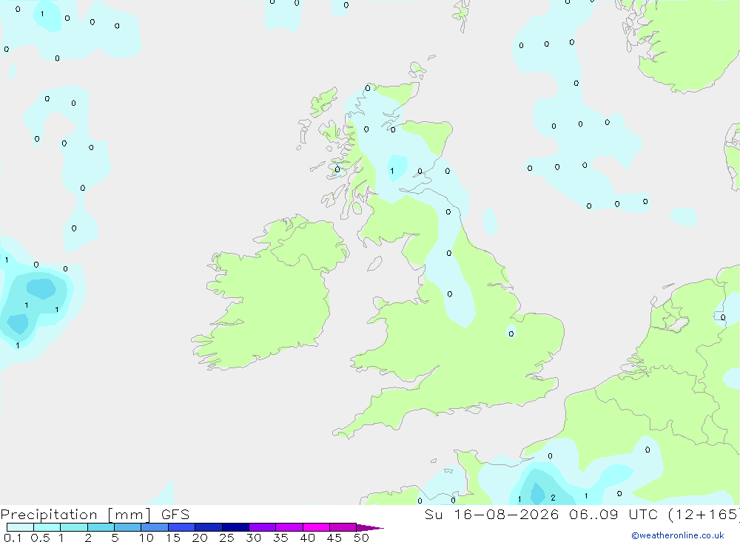This screenshot has height=542, width=740.
Task: Click the '15' legend scale label
Action: tap(173, 538)
